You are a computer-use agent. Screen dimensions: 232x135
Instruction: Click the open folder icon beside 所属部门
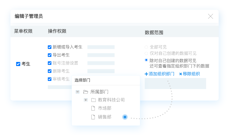(86, 92)
